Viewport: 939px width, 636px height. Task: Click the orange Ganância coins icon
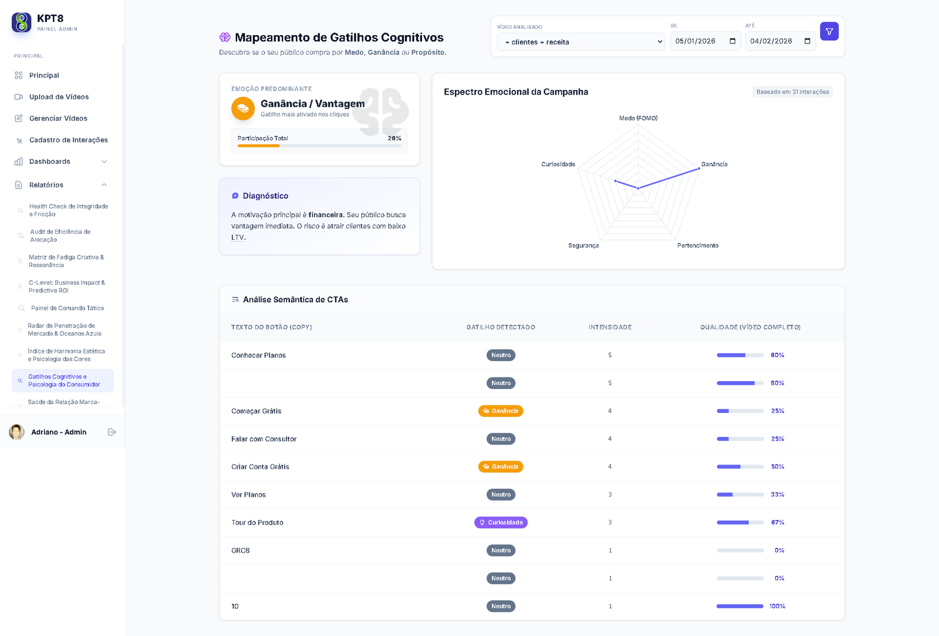(243, 109)
